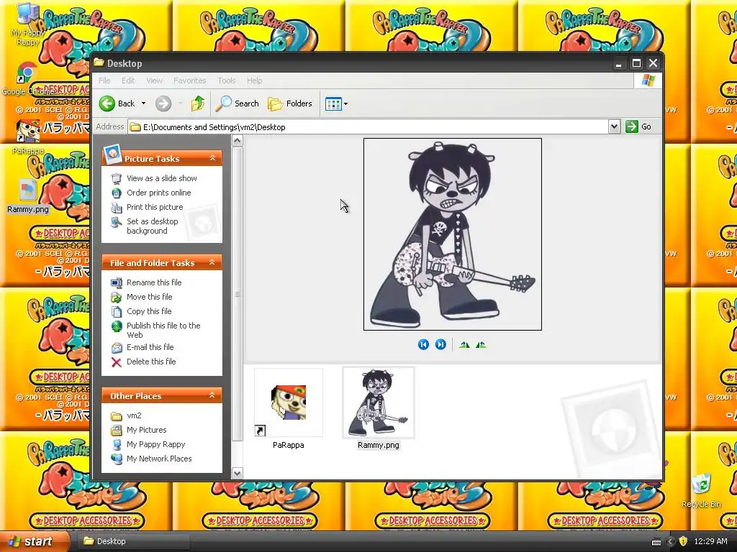
Task: Click Rename this file link
Action: tap(154, 282)
